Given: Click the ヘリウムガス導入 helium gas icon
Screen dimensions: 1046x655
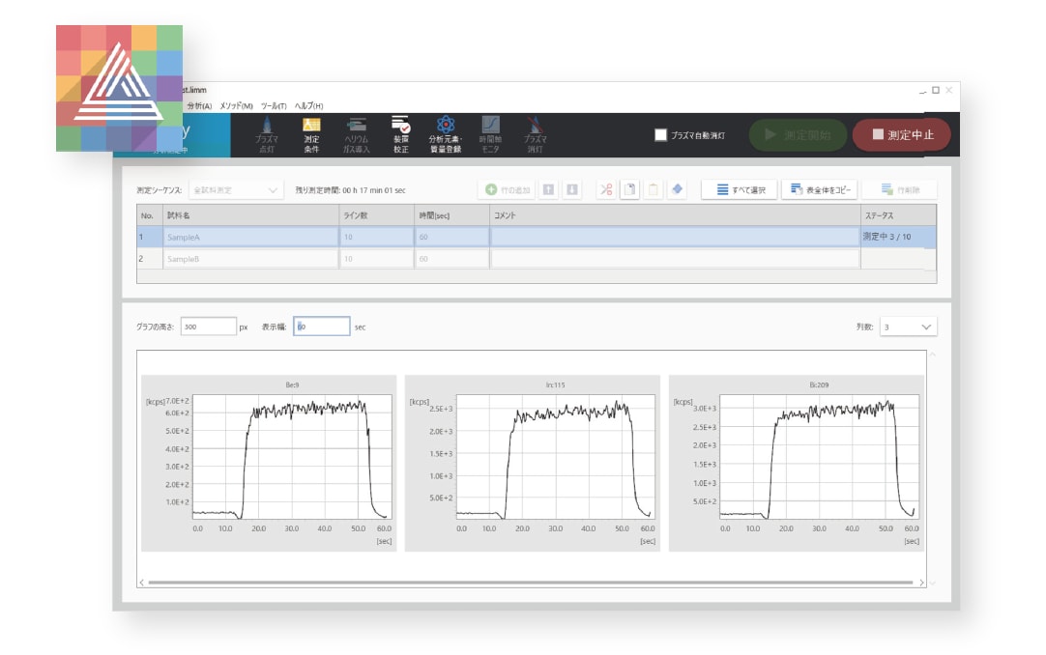Looking at the screenshot, I should (x=356, y=134).
